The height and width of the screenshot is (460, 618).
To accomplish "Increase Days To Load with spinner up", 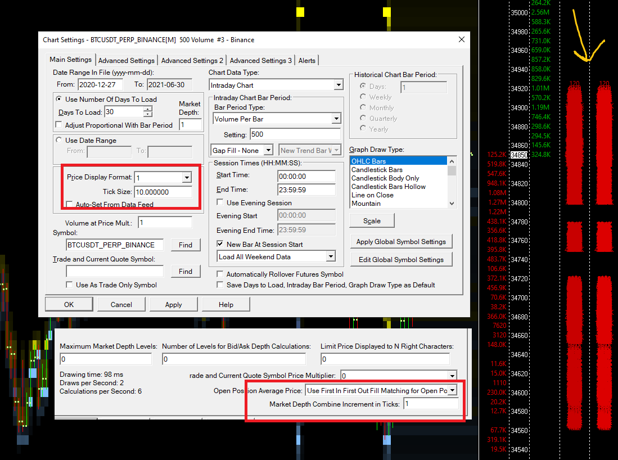I will click(x=147, y=109).
